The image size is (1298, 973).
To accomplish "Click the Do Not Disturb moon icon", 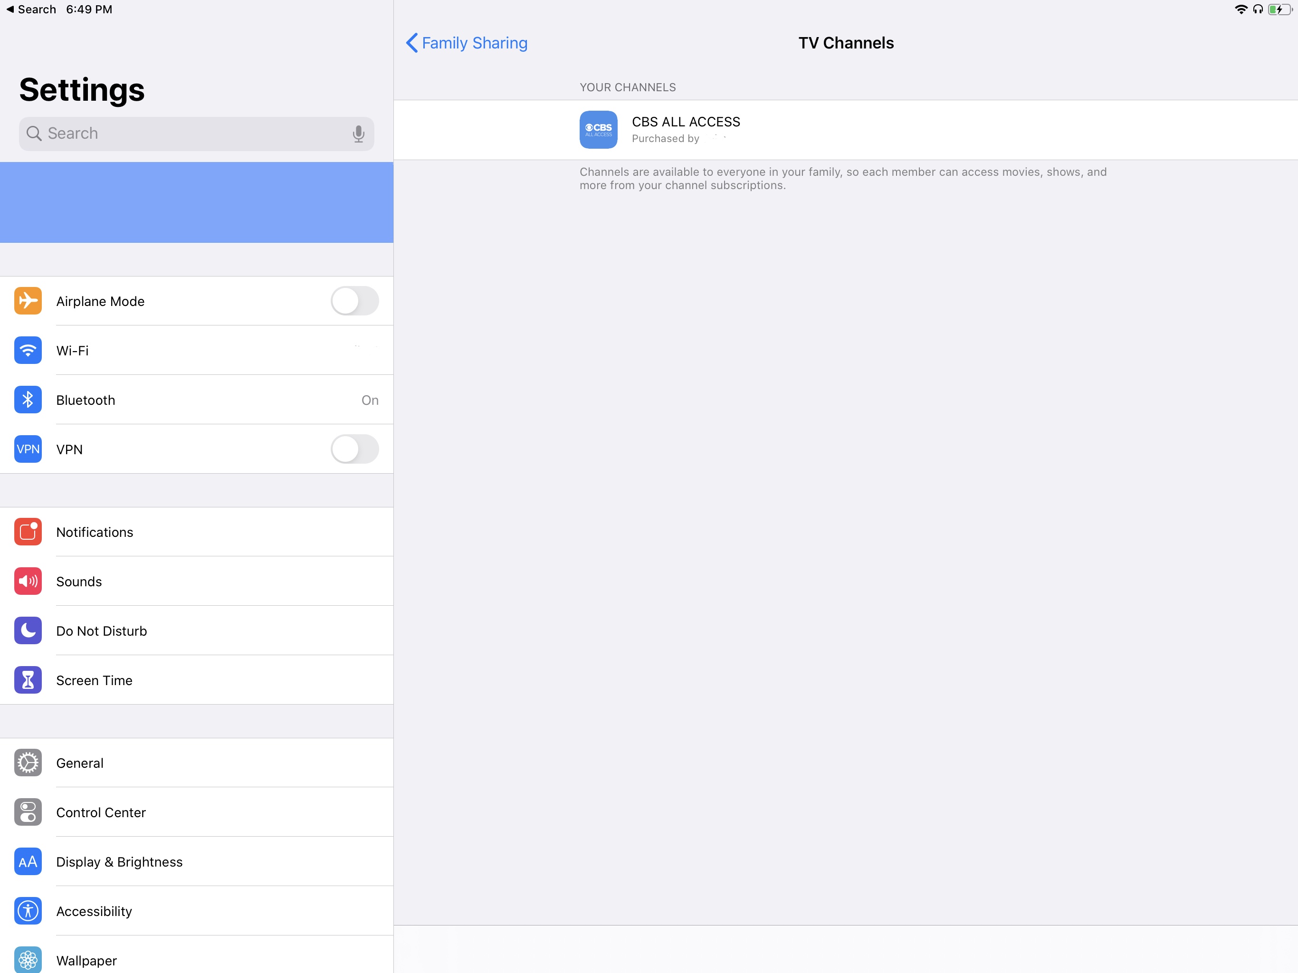I will click(x=28, y=630).
